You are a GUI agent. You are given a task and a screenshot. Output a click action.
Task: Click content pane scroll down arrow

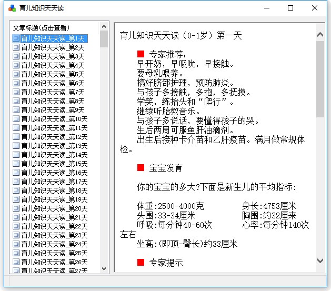[320, 261]
